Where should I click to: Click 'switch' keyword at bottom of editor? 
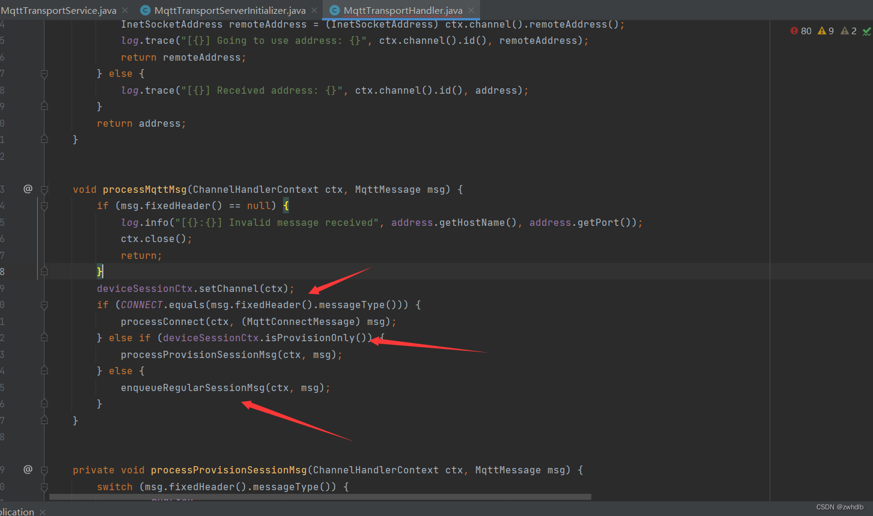[115, 487]
